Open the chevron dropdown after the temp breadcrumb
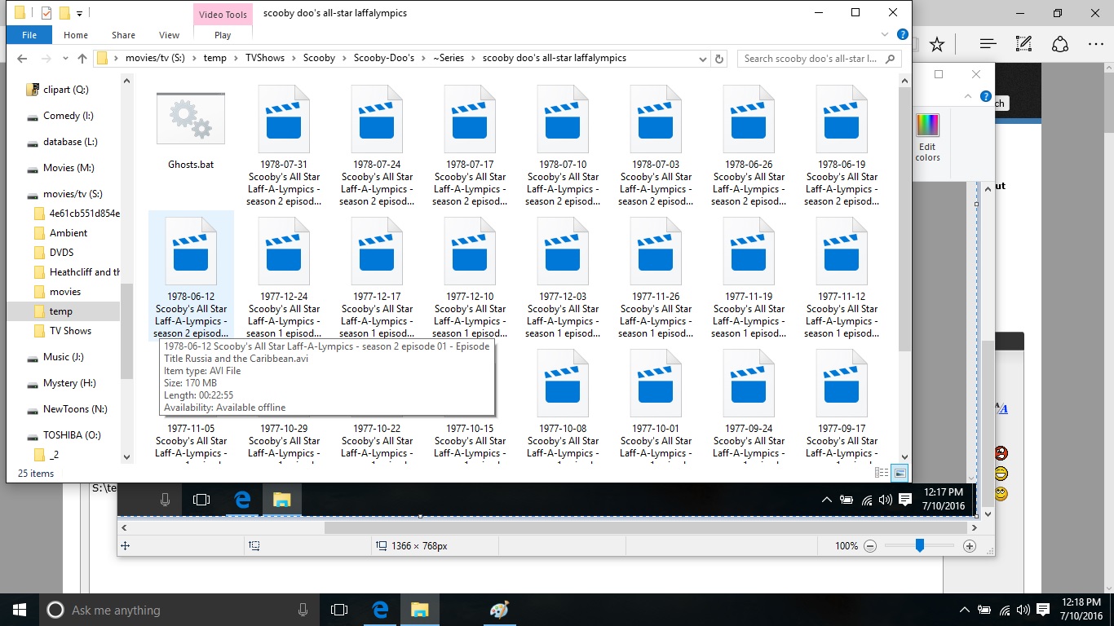 [x=235, y=59]
